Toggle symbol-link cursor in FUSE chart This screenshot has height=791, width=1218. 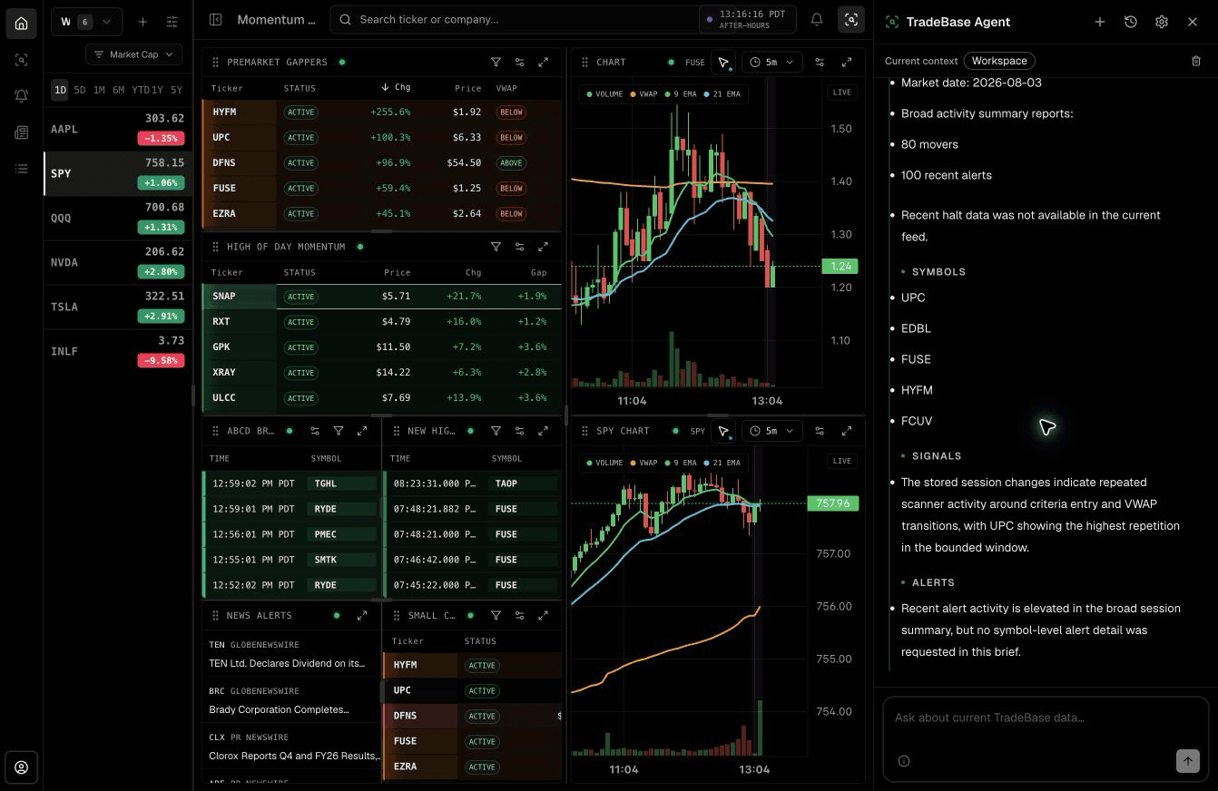(x=723, y=62)
